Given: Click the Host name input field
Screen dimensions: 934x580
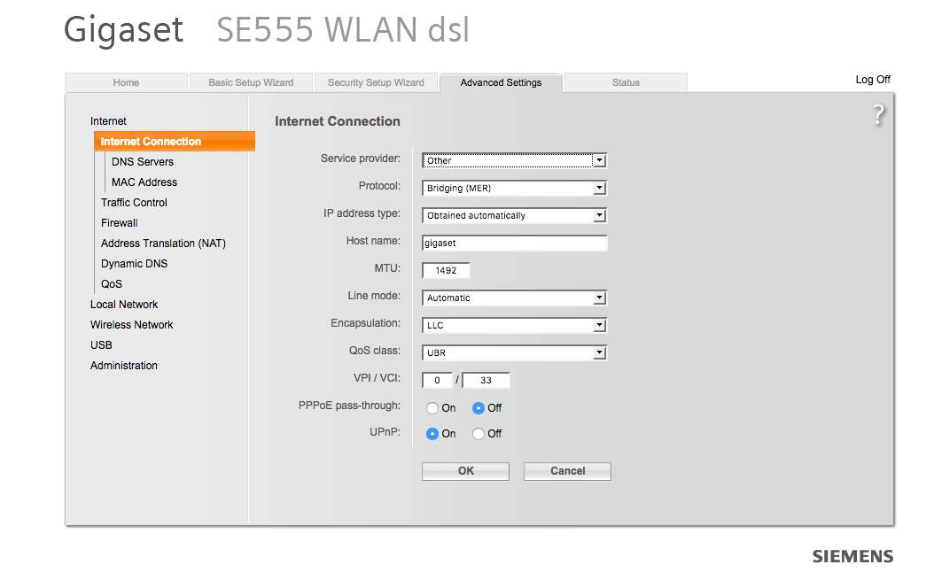Looking at the screenshot, I should coord(514,243).
